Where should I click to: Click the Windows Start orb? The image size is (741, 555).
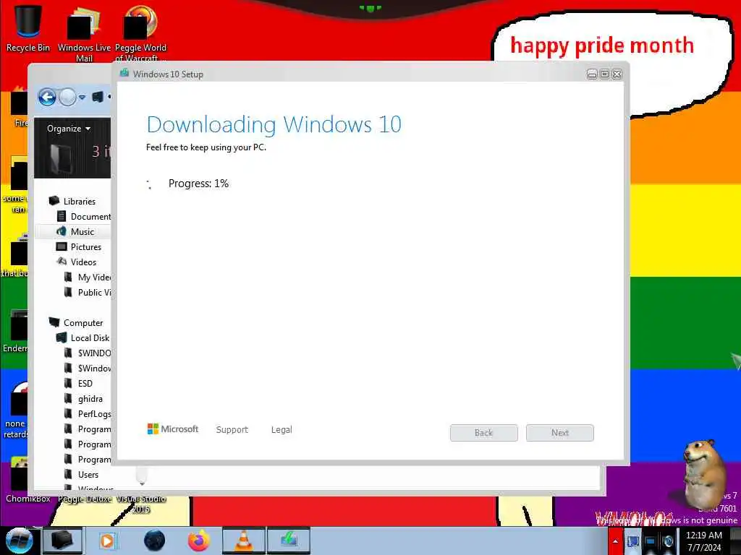point(19,541)
